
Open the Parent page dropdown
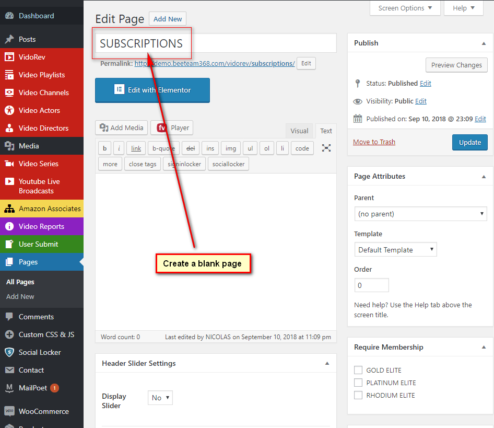[x=420, y=214]
